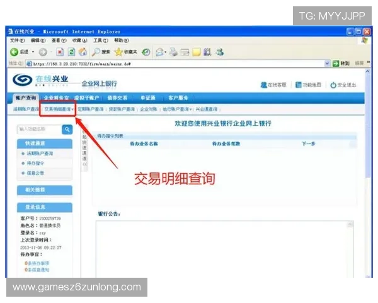Click the Home icon in toolbar
The height and width of the screenshot is (303, 378).
83,52
